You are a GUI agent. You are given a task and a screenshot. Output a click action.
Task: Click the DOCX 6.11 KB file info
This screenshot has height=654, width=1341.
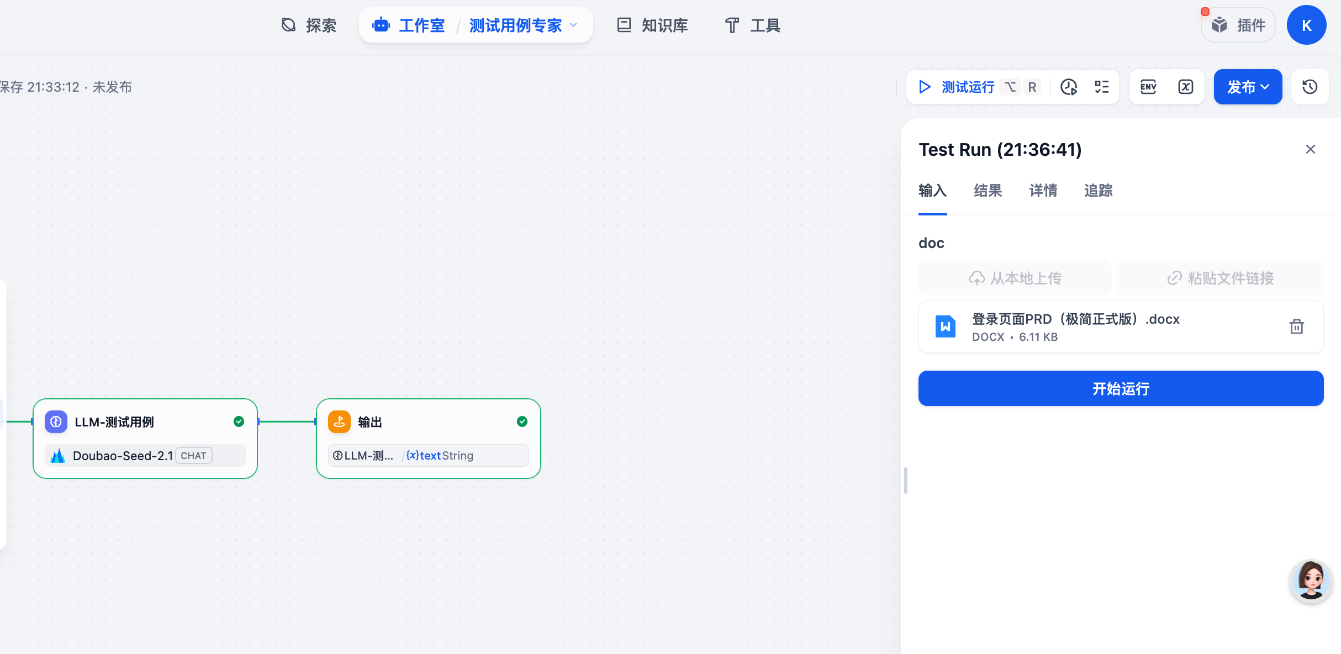point(1015,337)
